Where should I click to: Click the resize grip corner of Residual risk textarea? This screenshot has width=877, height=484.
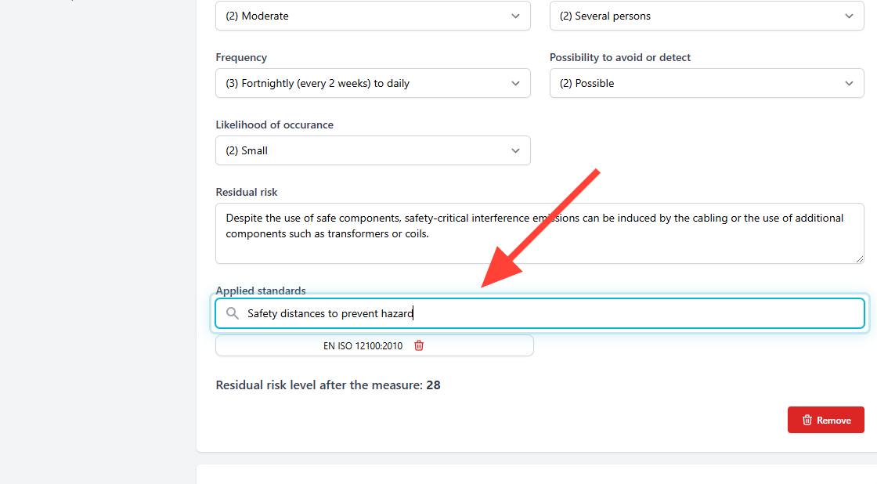pos(860,258)
